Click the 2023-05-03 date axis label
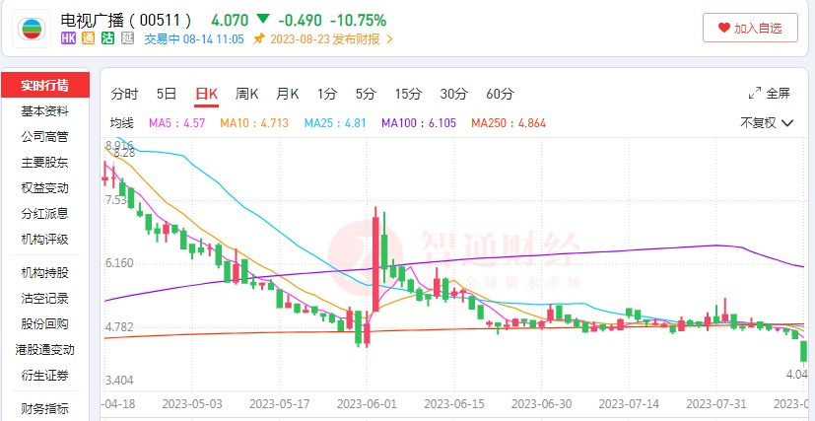815x421 pixels. point(191,404)
